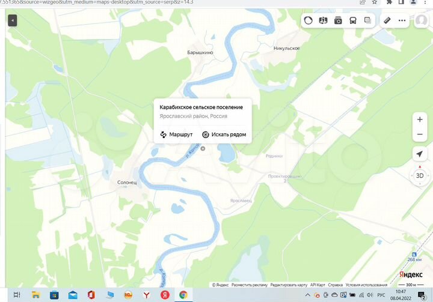
Task: Check the battery status tray icon
Action: pos(352,295)
